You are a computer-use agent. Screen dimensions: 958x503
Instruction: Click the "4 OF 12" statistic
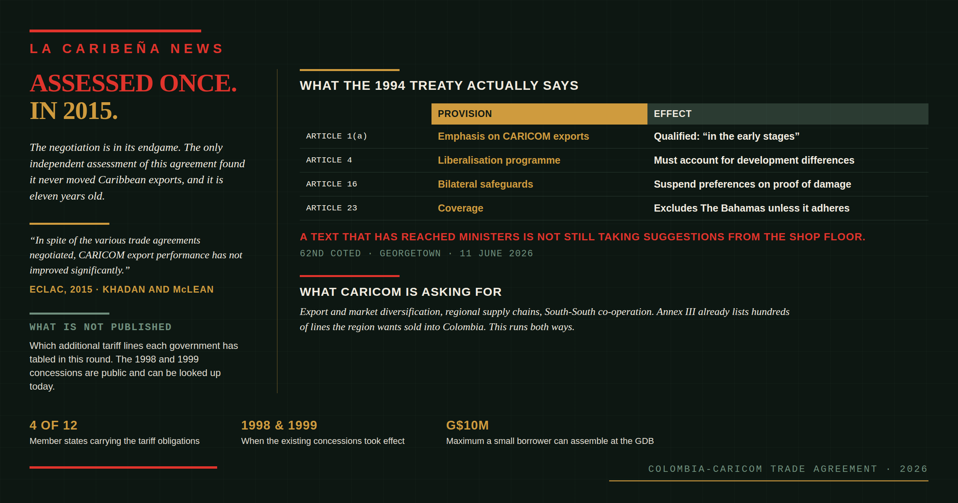[53, 425]
